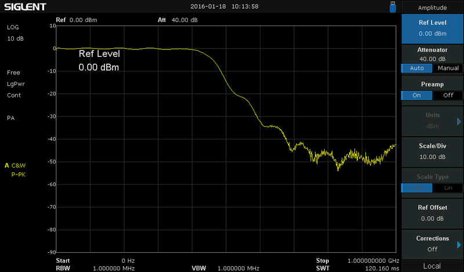
Task: Expand the Units submenu arrow
Action: (x=459, y=122)
